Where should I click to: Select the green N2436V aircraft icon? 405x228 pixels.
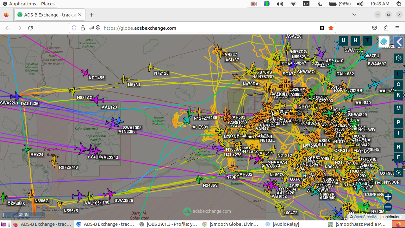pyautogui.click(x=199, y=179)
